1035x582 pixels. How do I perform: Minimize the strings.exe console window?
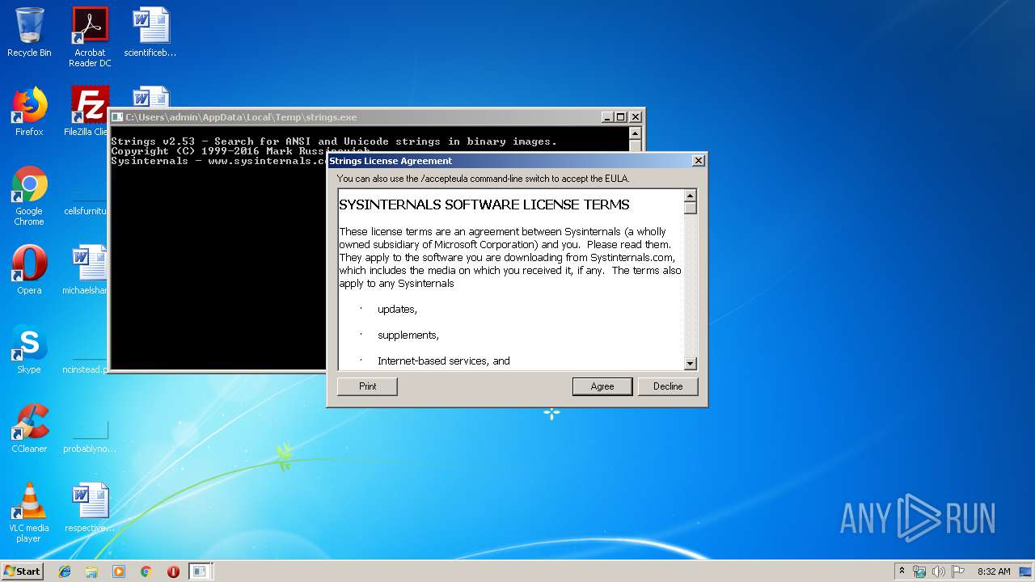(x=607, y=117)
